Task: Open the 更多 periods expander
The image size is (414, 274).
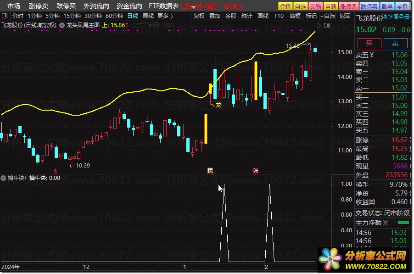Action: tap(165, 16)
